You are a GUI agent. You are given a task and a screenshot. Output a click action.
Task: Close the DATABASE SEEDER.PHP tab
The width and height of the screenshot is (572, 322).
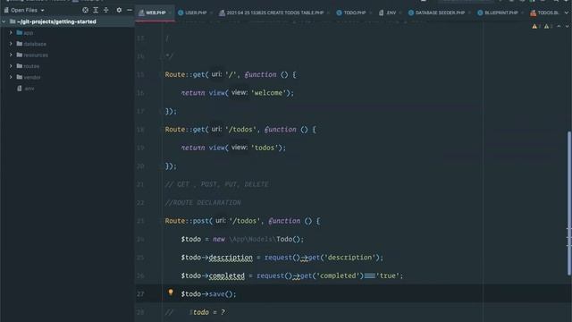[469, 13]
